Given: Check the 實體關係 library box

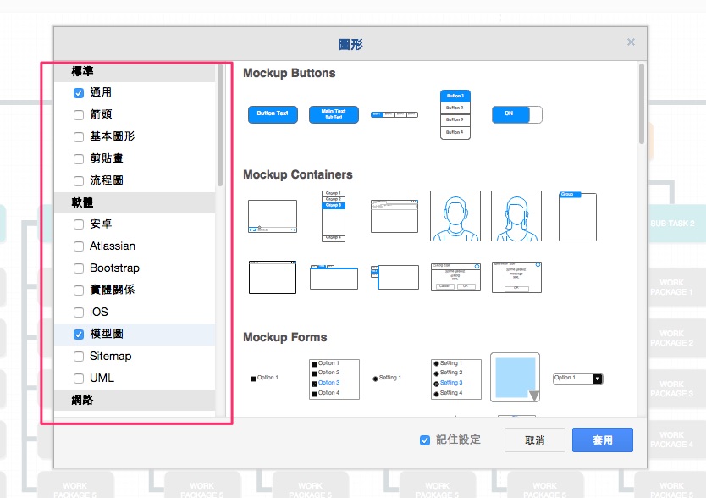Looking at the screenshot, I should [79, 290].
